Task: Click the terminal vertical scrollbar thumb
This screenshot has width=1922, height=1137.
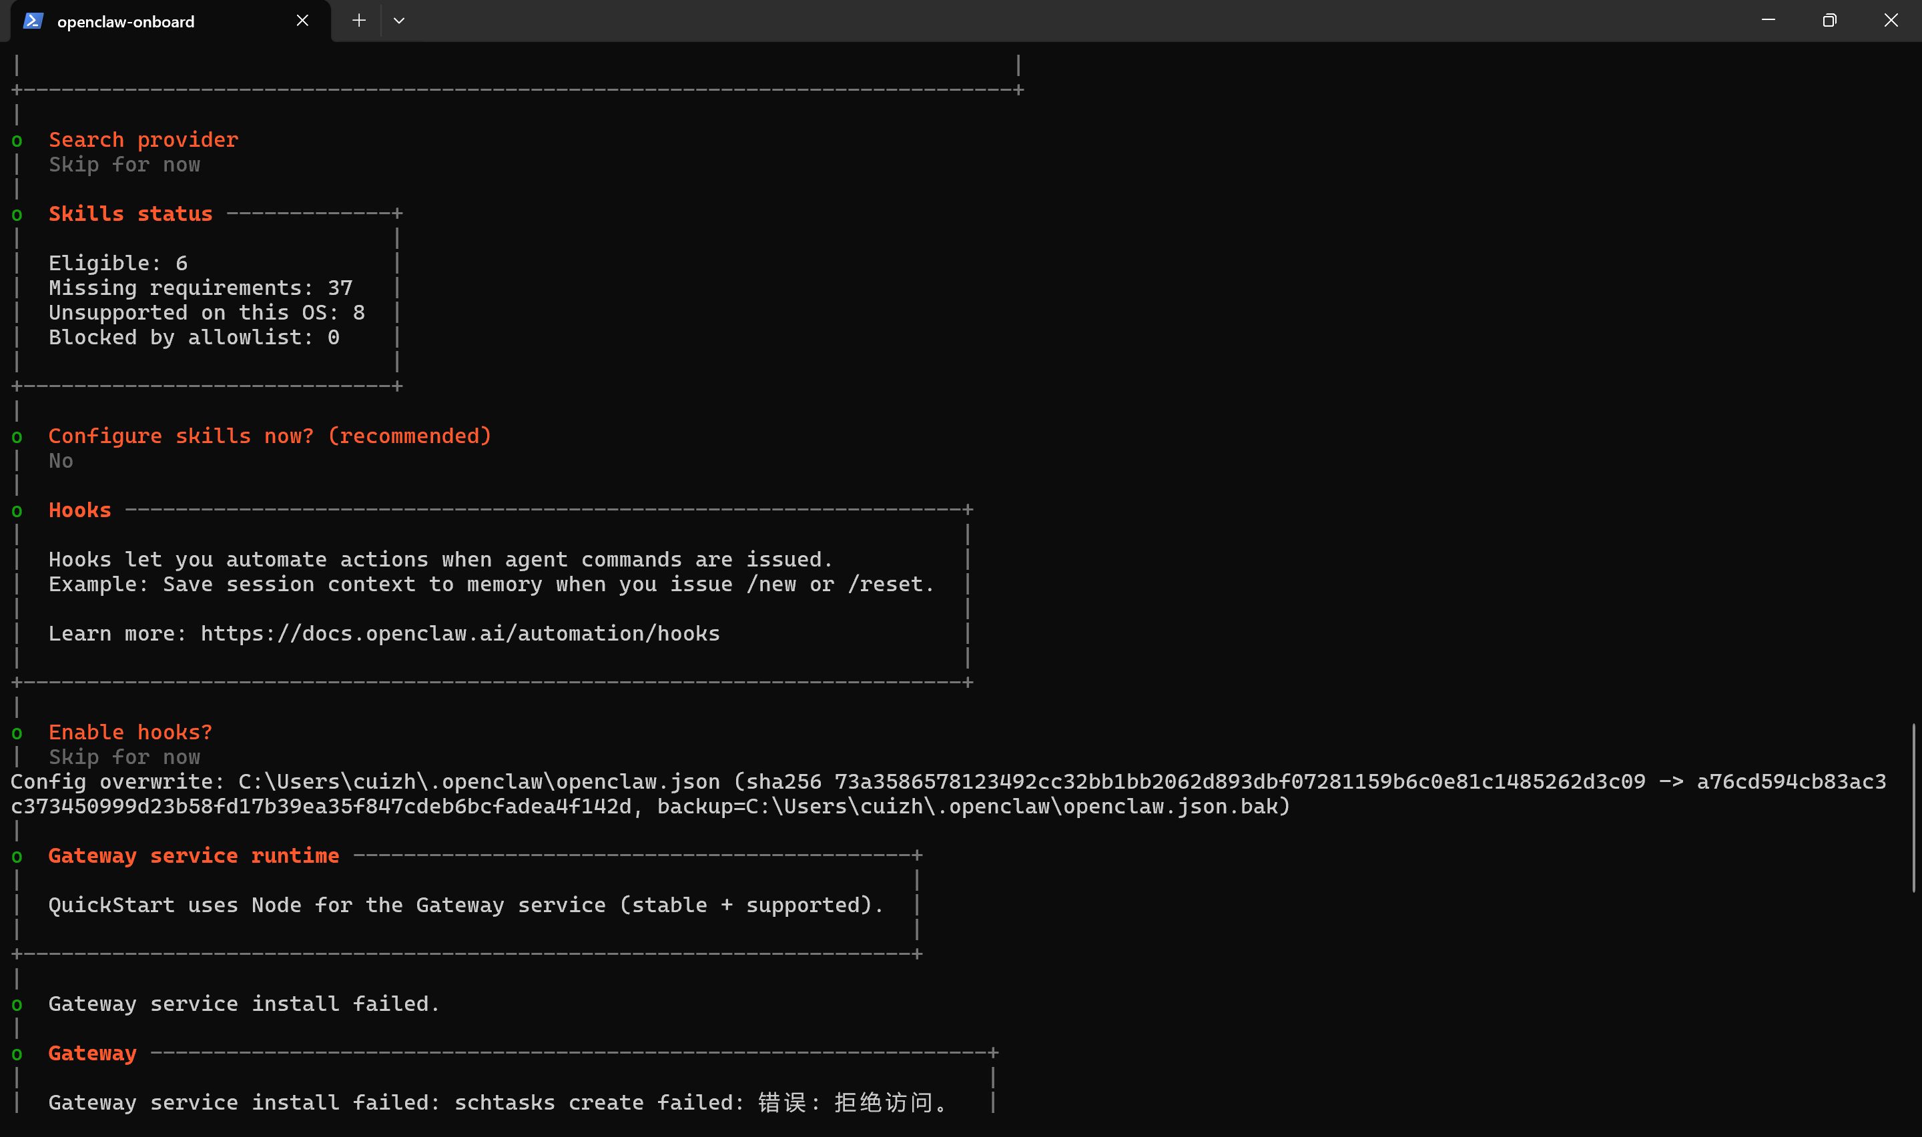Action: (1913, 807)
